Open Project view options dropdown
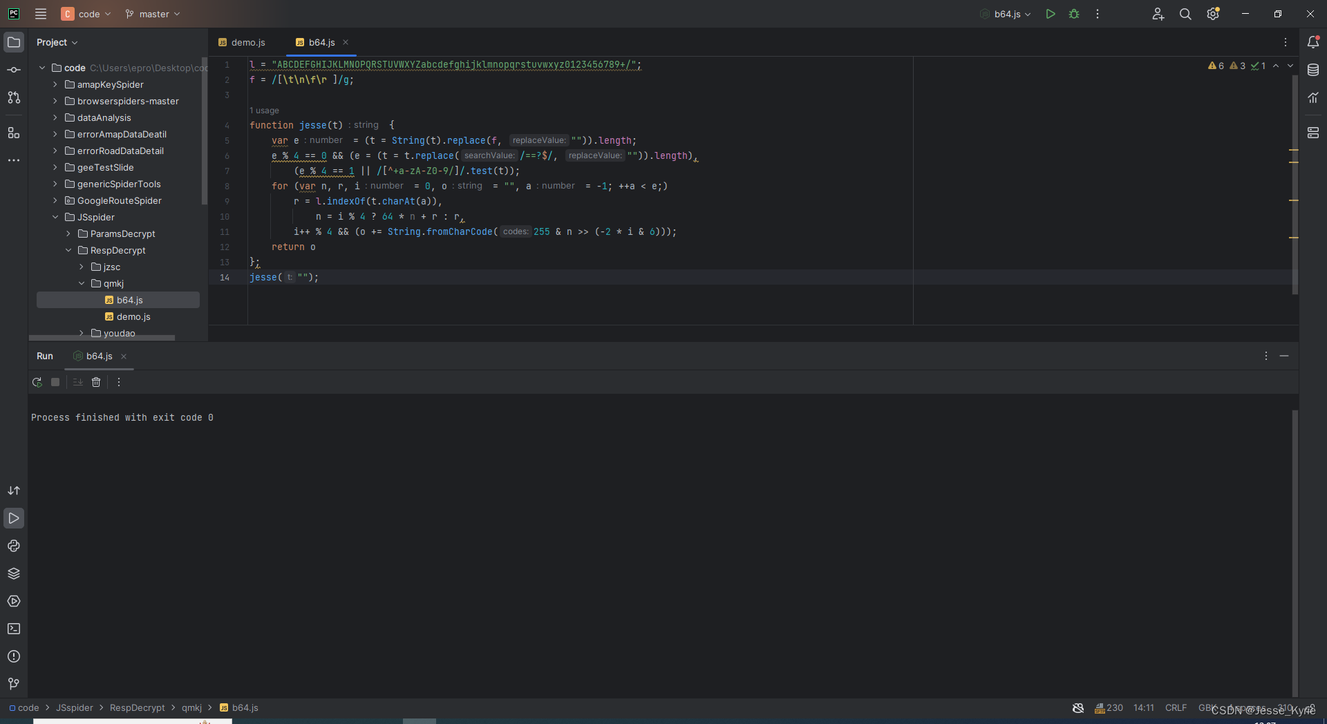 (57, 42)
